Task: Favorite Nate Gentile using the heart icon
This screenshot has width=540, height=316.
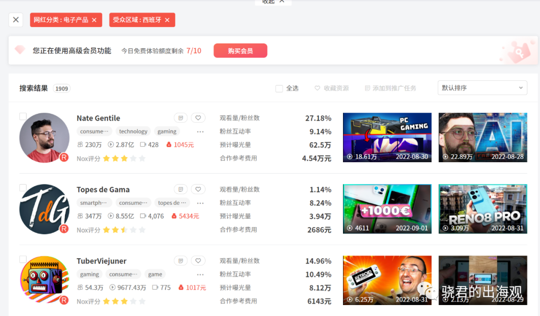Action: (198, 117)
